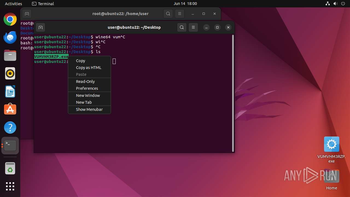Open the Files manager dock icon

tap(10, 56)
